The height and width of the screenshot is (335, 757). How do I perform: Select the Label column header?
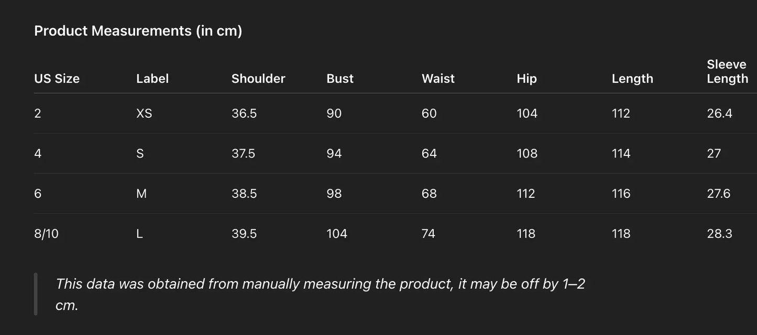pyautogui.click(x=152, y=79)
